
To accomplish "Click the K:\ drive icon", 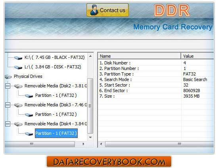I will point(18,58).
